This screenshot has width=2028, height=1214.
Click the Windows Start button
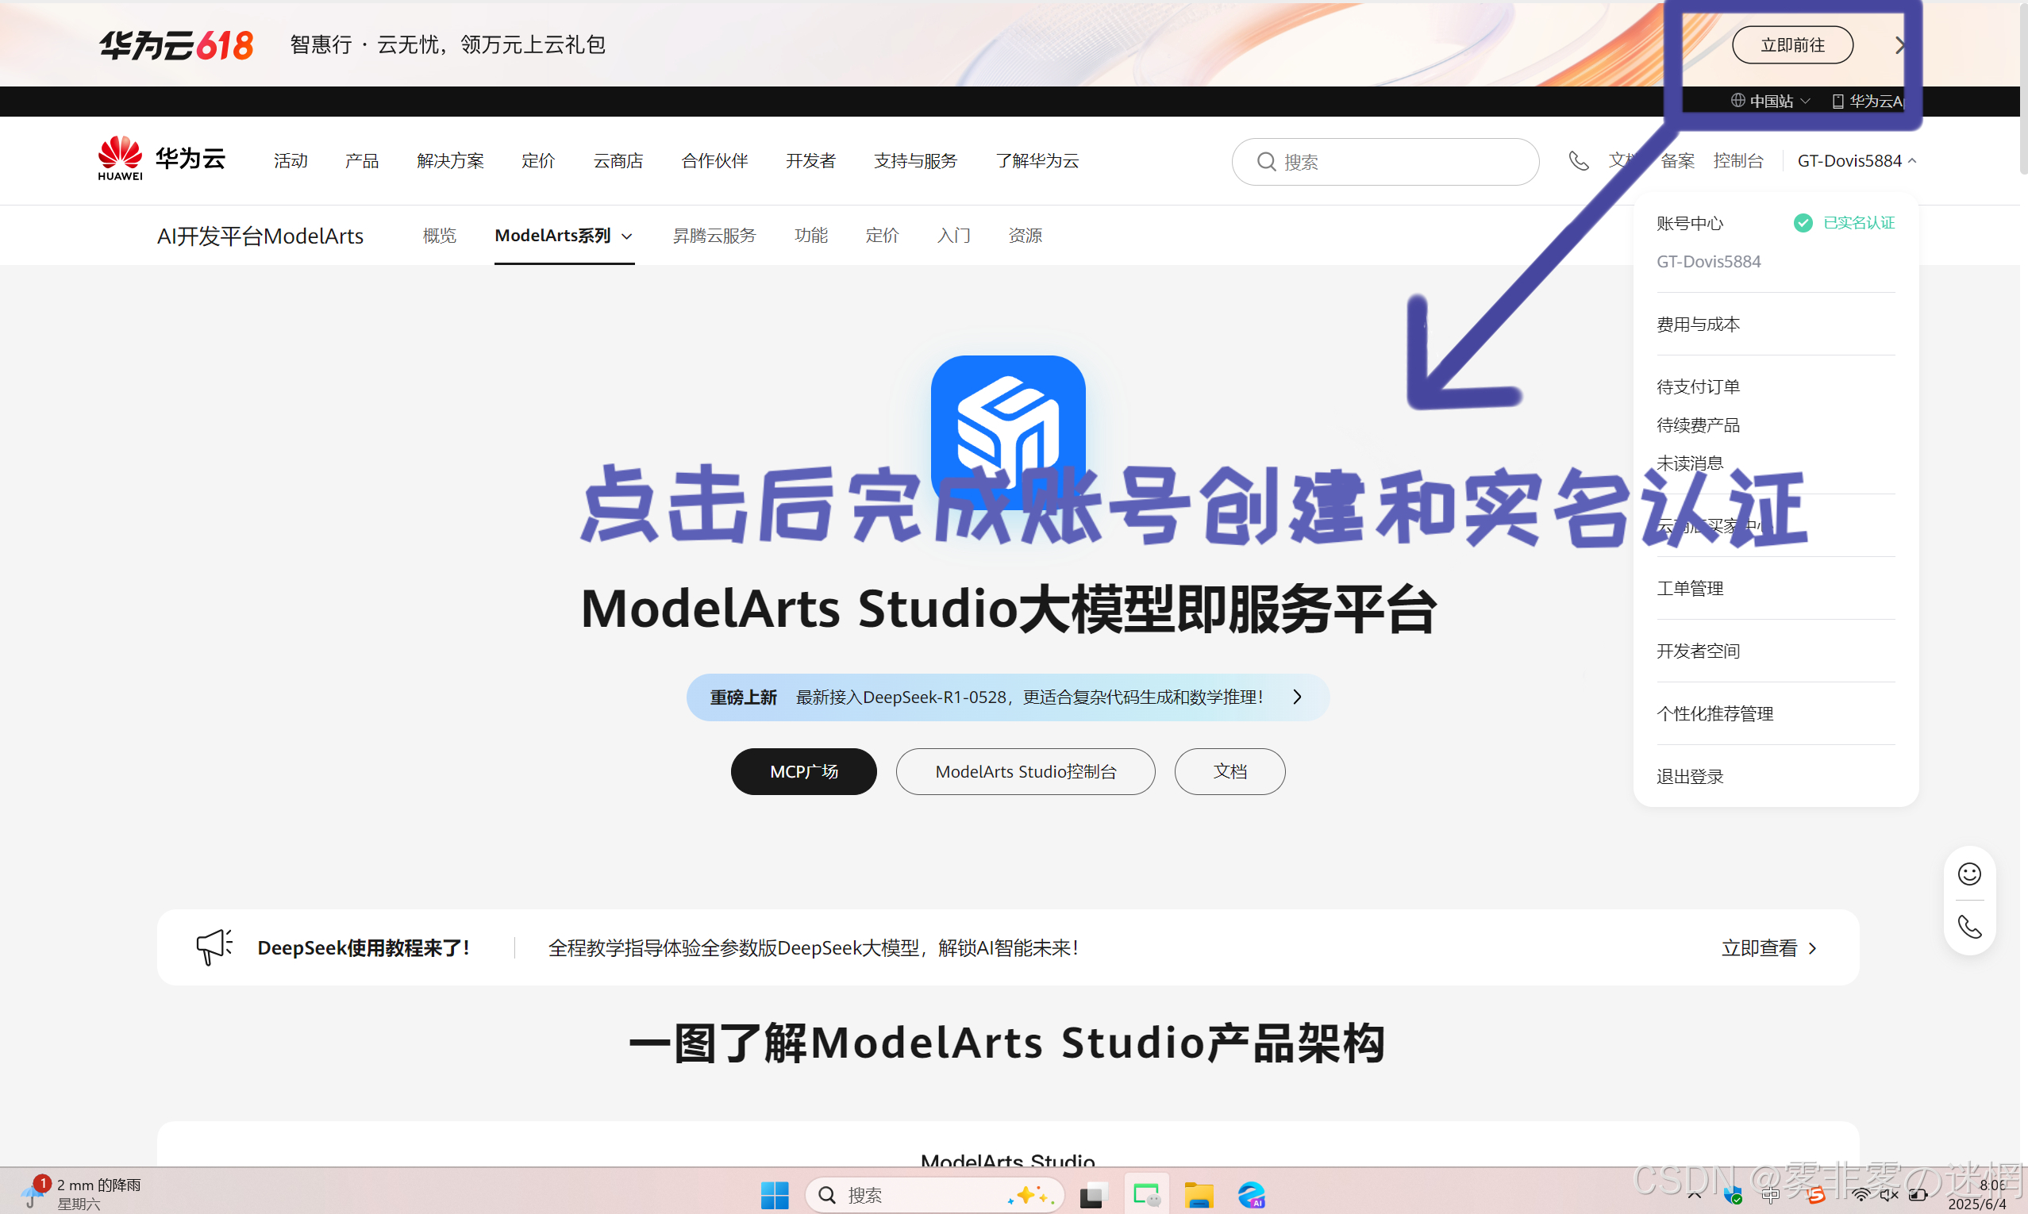tap(774, 1195)
